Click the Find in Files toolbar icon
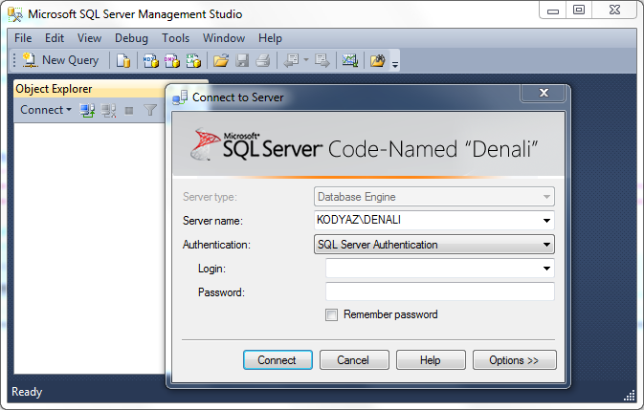This screenshot has height=410, width=644. (377, 60)
